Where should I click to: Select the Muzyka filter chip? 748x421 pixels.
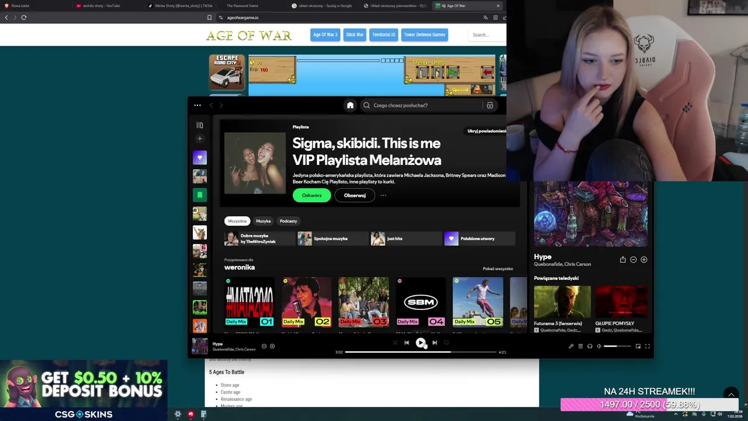[x=264, y=221]
